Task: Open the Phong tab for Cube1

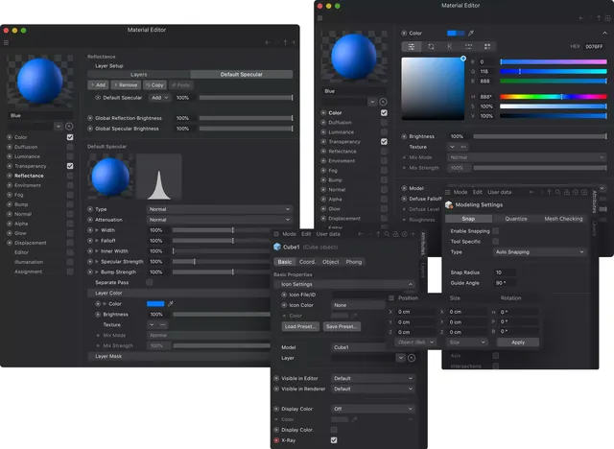Action: point(354,262)
